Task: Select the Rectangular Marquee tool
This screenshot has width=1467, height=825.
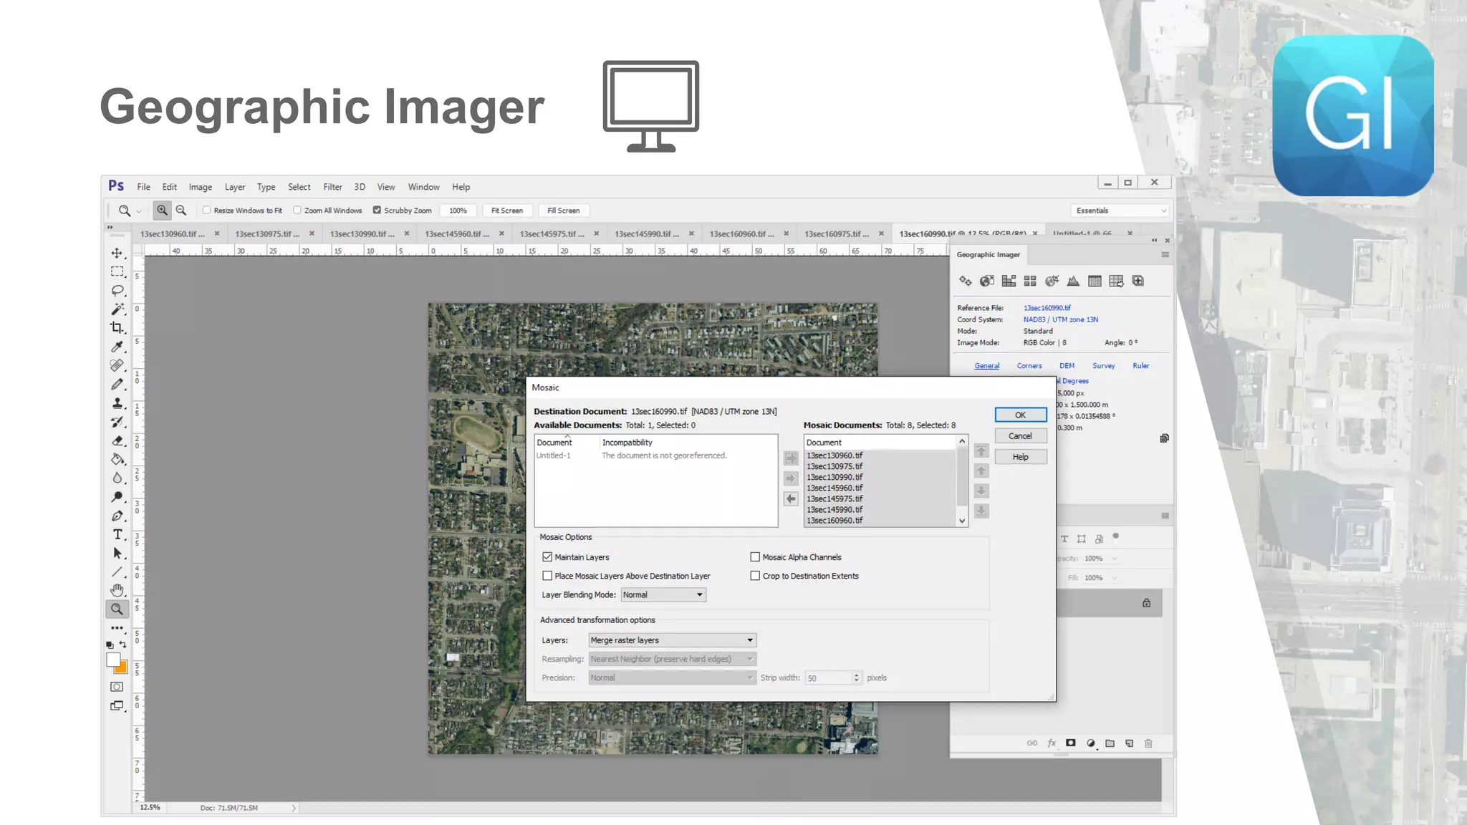Action: 117,271
